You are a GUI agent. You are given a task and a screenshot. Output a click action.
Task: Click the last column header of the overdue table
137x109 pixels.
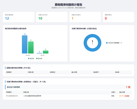pyautogui.click(x=117, y=72)
